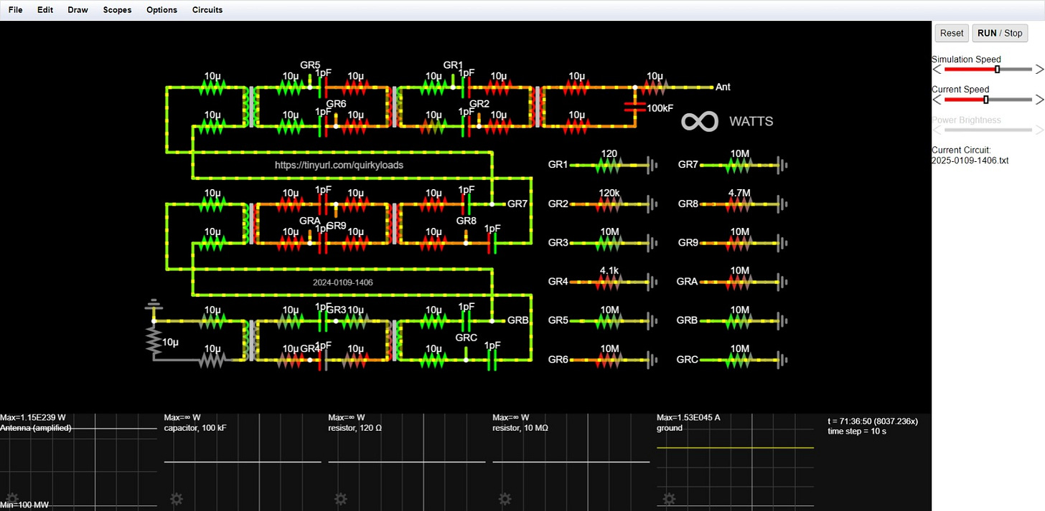Click the Reset button

(x=952, y=33)
